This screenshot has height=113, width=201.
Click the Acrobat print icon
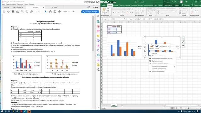pyautogui.click(x=13, y=12)
